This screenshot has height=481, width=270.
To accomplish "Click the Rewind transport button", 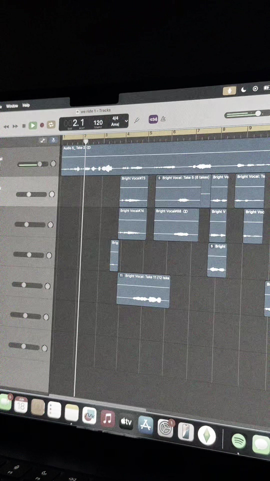I will pyautogui.click(x=6, y=127).
